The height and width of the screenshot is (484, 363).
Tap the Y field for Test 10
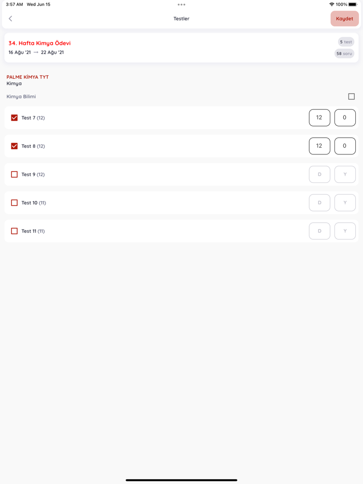coord(345,203)
